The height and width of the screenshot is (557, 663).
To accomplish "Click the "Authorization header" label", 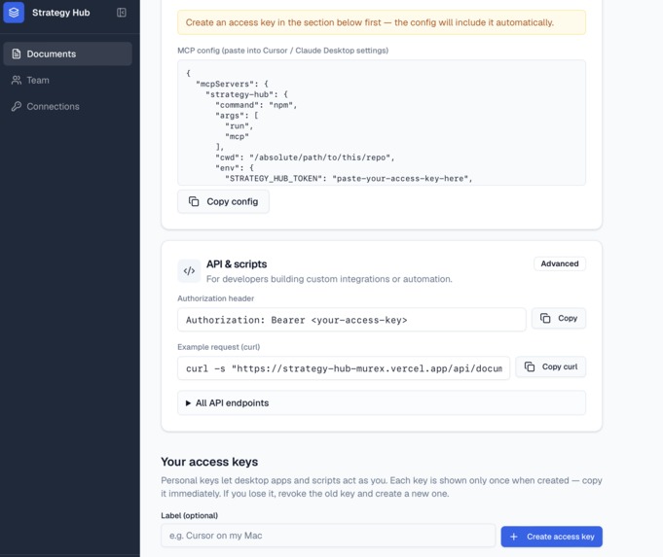I will tap(215, 298).
